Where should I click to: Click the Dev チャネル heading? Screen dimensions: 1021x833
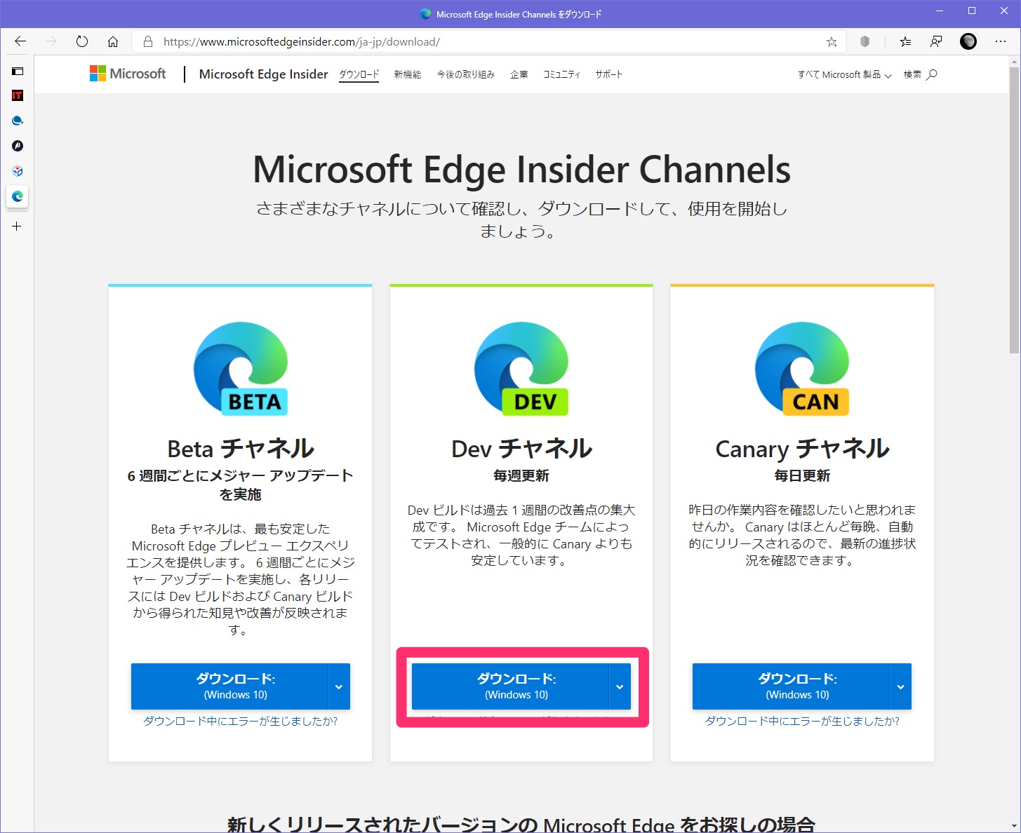[521, 448]
